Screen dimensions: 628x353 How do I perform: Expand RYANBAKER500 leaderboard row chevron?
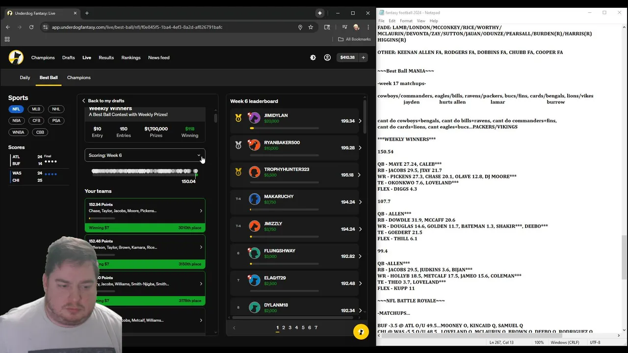point(360,148)
